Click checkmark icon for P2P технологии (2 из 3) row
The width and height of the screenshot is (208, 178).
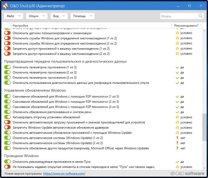click(177, 102)
